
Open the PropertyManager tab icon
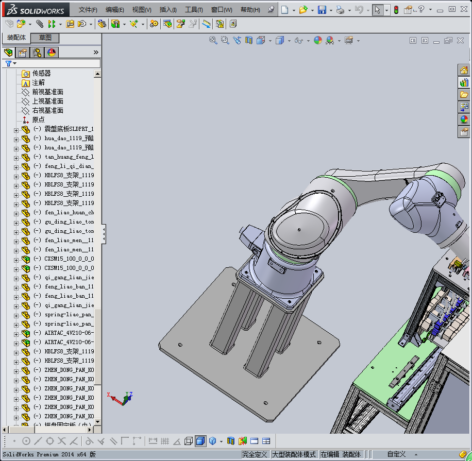23,52
